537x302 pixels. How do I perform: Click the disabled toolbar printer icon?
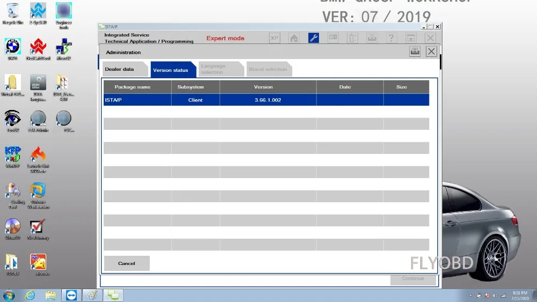372,38
